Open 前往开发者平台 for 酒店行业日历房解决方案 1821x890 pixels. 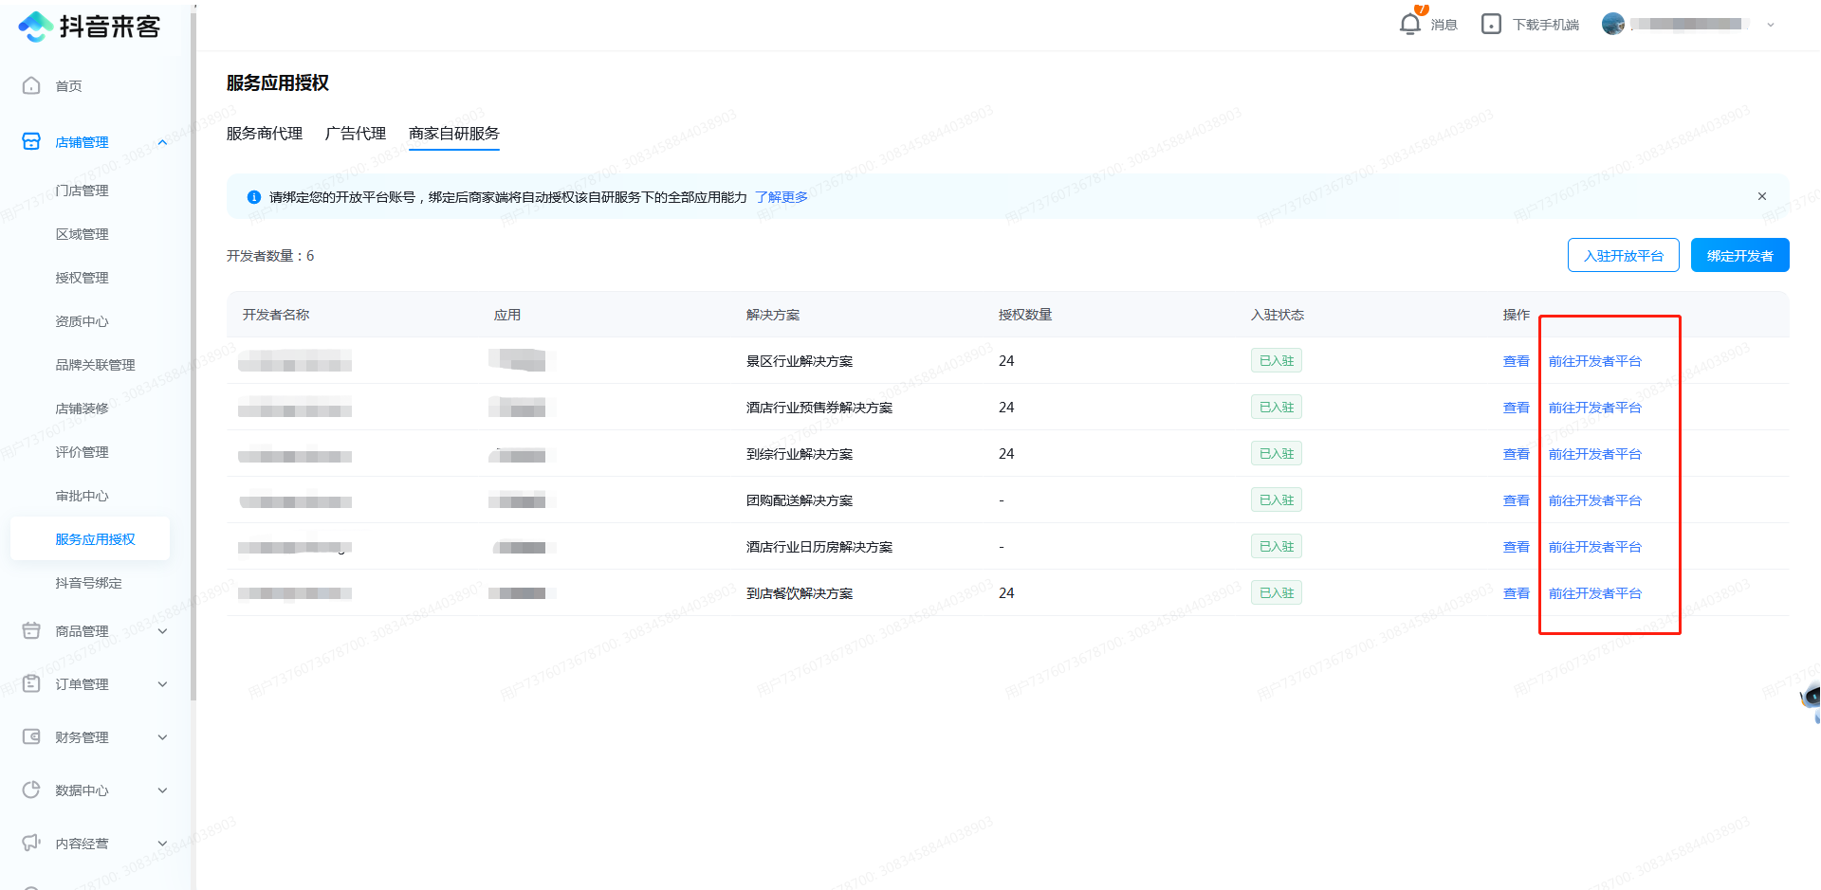[x=1594, y=547]
